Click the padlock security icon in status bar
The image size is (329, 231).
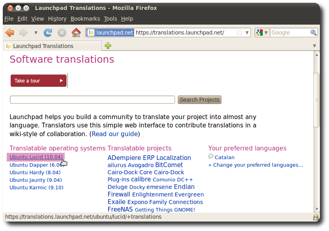(x=316, y=217)
